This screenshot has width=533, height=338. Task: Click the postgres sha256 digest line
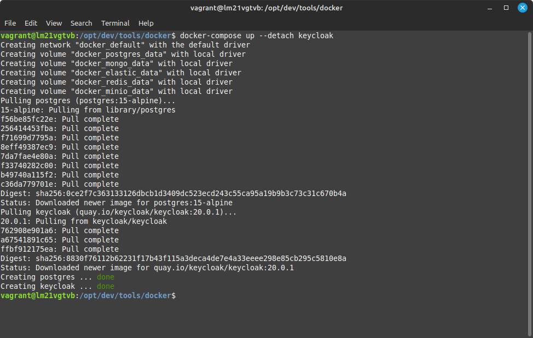point(173,194)
